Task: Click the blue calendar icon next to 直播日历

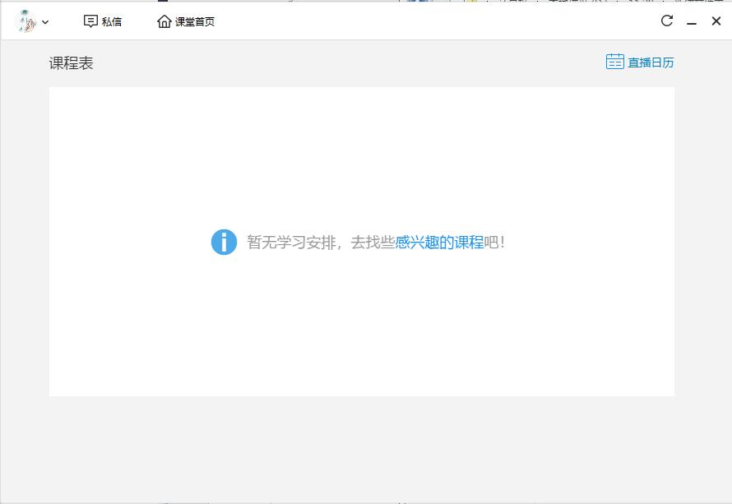Action: point(614,61)
